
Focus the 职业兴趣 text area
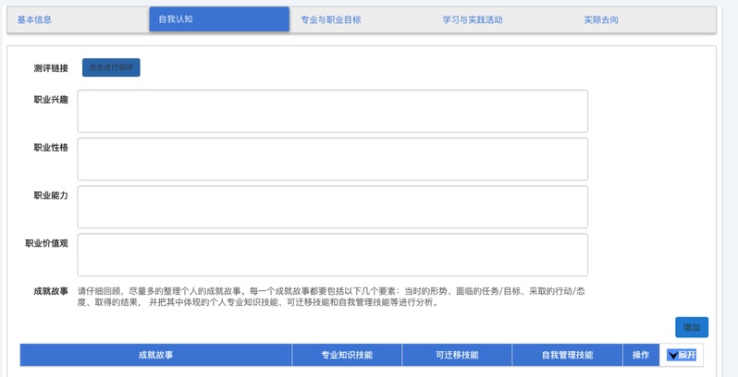[x=332, y=111]
